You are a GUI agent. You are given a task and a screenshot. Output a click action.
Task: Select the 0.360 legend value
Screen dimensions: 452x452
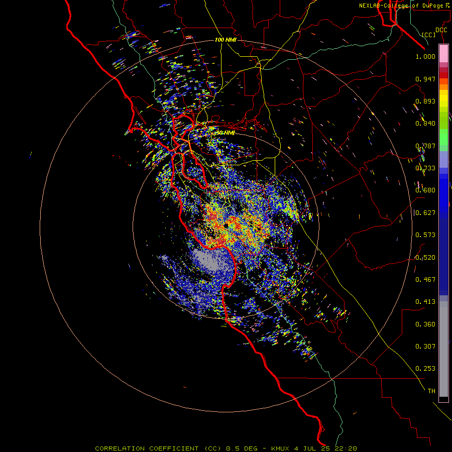[x=425, y=324]
